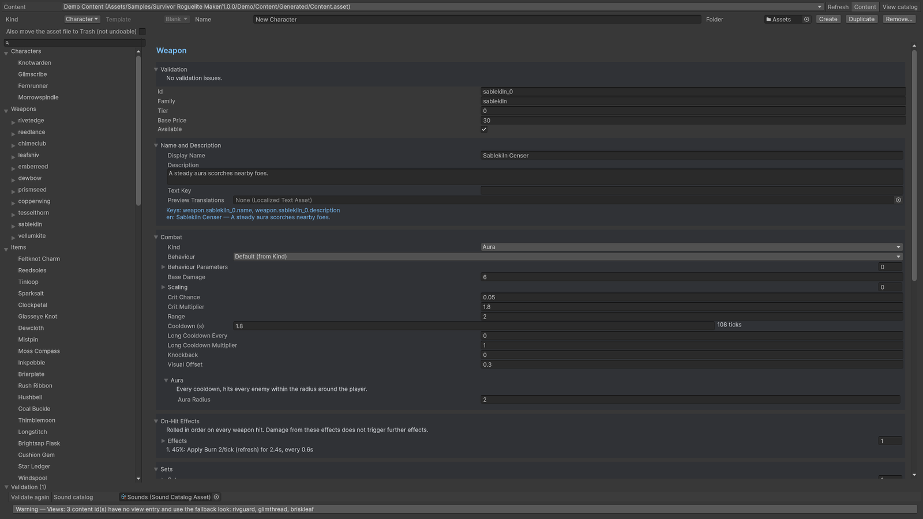Screen dimensions: 923x519
Task: Switch to View catalog tab
Action: (900, 7)
